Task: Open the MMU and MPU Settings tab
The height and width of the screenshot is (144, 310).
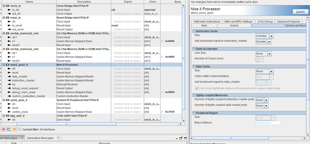Action: pos(238,21)
